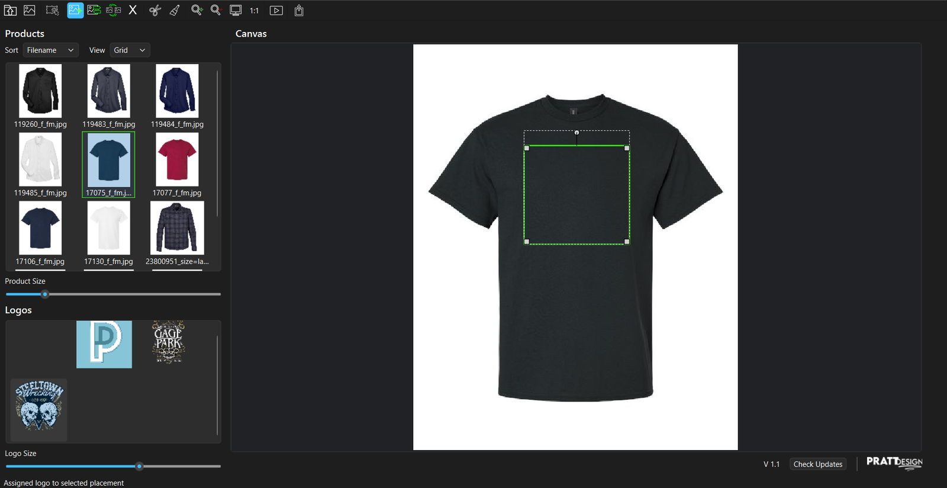947x488 pixels.
Task: Click the products panel vertical scrollbar
Action: point(217,143)
